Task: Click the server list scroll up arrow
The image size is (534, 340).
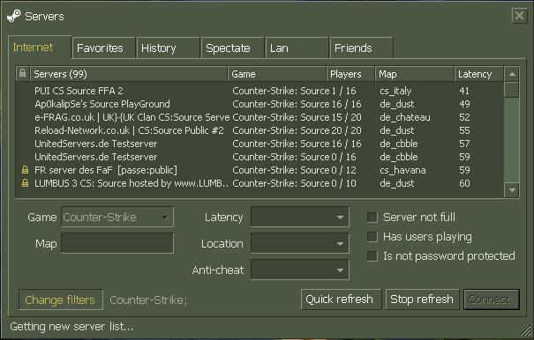Action: click(x=512, y=74)
